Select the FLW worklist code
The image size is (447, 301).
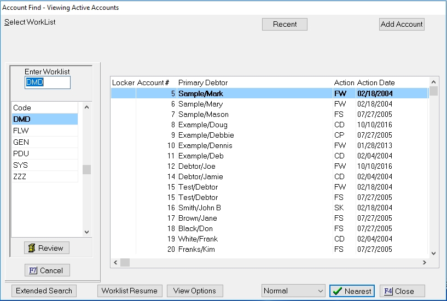click(x=44, y=131)
